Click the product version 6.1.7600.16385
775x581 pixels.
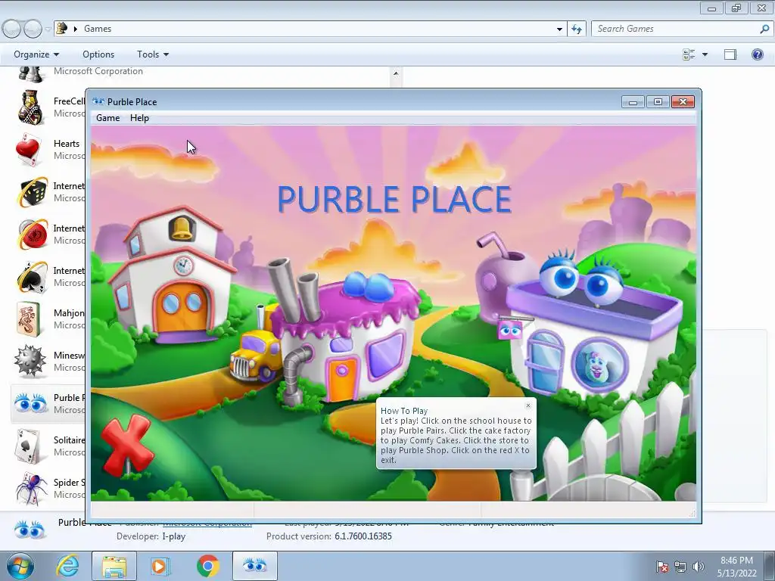point(363,536)
